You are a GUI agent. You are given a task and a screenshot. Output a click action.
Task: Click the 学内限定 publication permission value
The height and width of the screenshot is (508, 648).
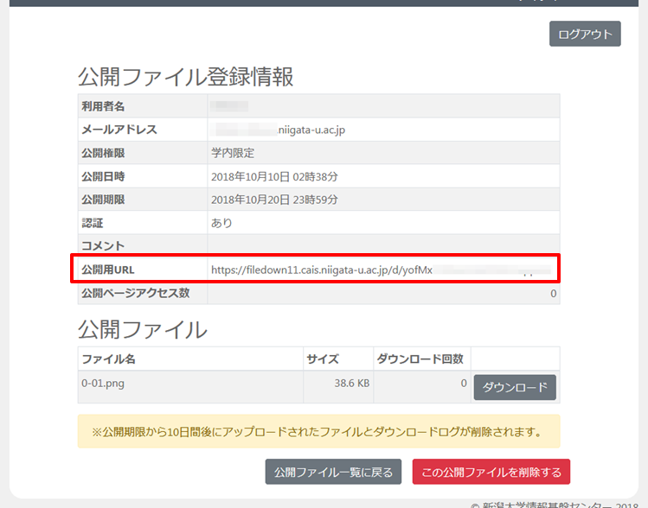coord(233,153)
